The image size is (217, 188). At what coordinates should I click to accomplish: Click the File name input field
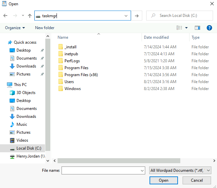pyautogui.click(x=103, y=170)
